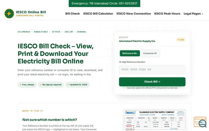Select the Reference No. tab
Image resolution: width=209 pixels, height=131 pixels.
tap(130, 53)
